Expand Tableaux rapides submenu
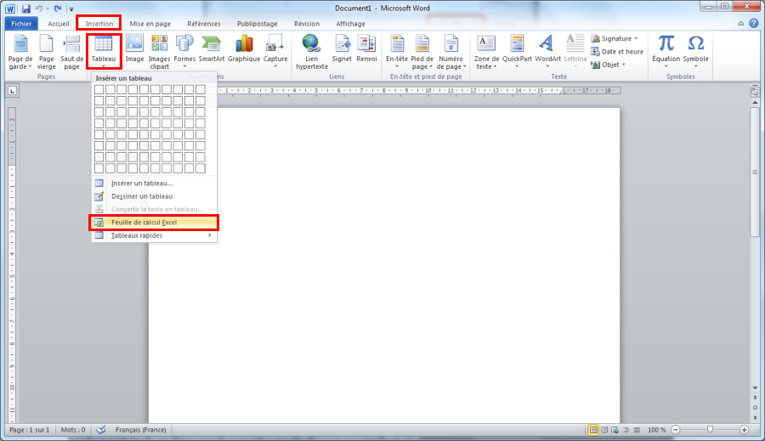Screen dimensions: 765x441 click(154, 235)
